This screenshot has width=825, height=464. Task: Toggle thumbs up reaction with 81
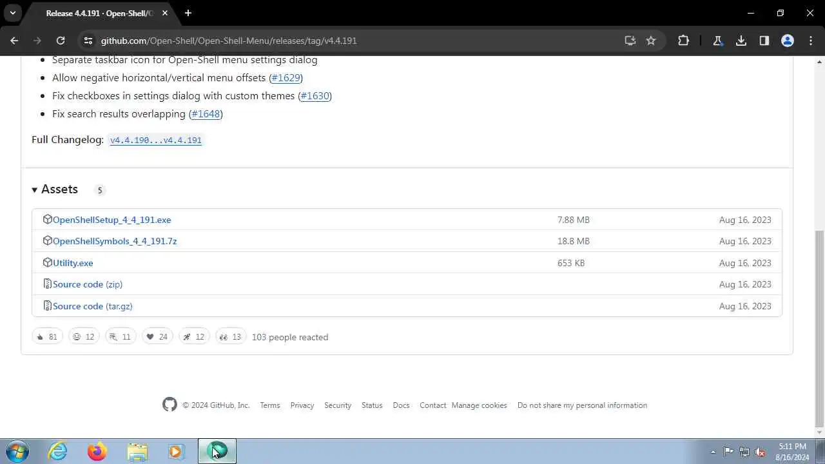[47, 337]
